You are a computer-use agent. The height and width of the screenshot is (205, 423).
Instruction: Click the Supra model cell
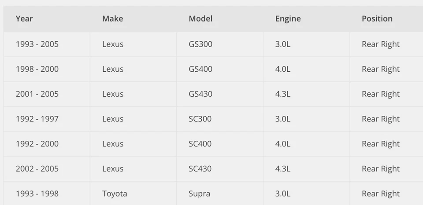click(199, 194)
